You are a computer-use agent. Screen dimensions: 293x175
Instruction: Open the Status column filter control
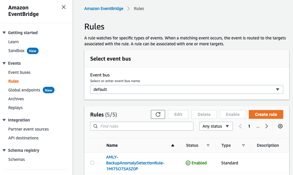coord(208,145)
